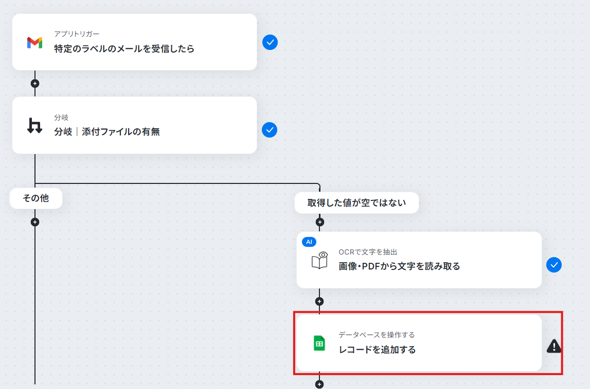Click the Gmail icon in trigger card

(x=34, y=43)
